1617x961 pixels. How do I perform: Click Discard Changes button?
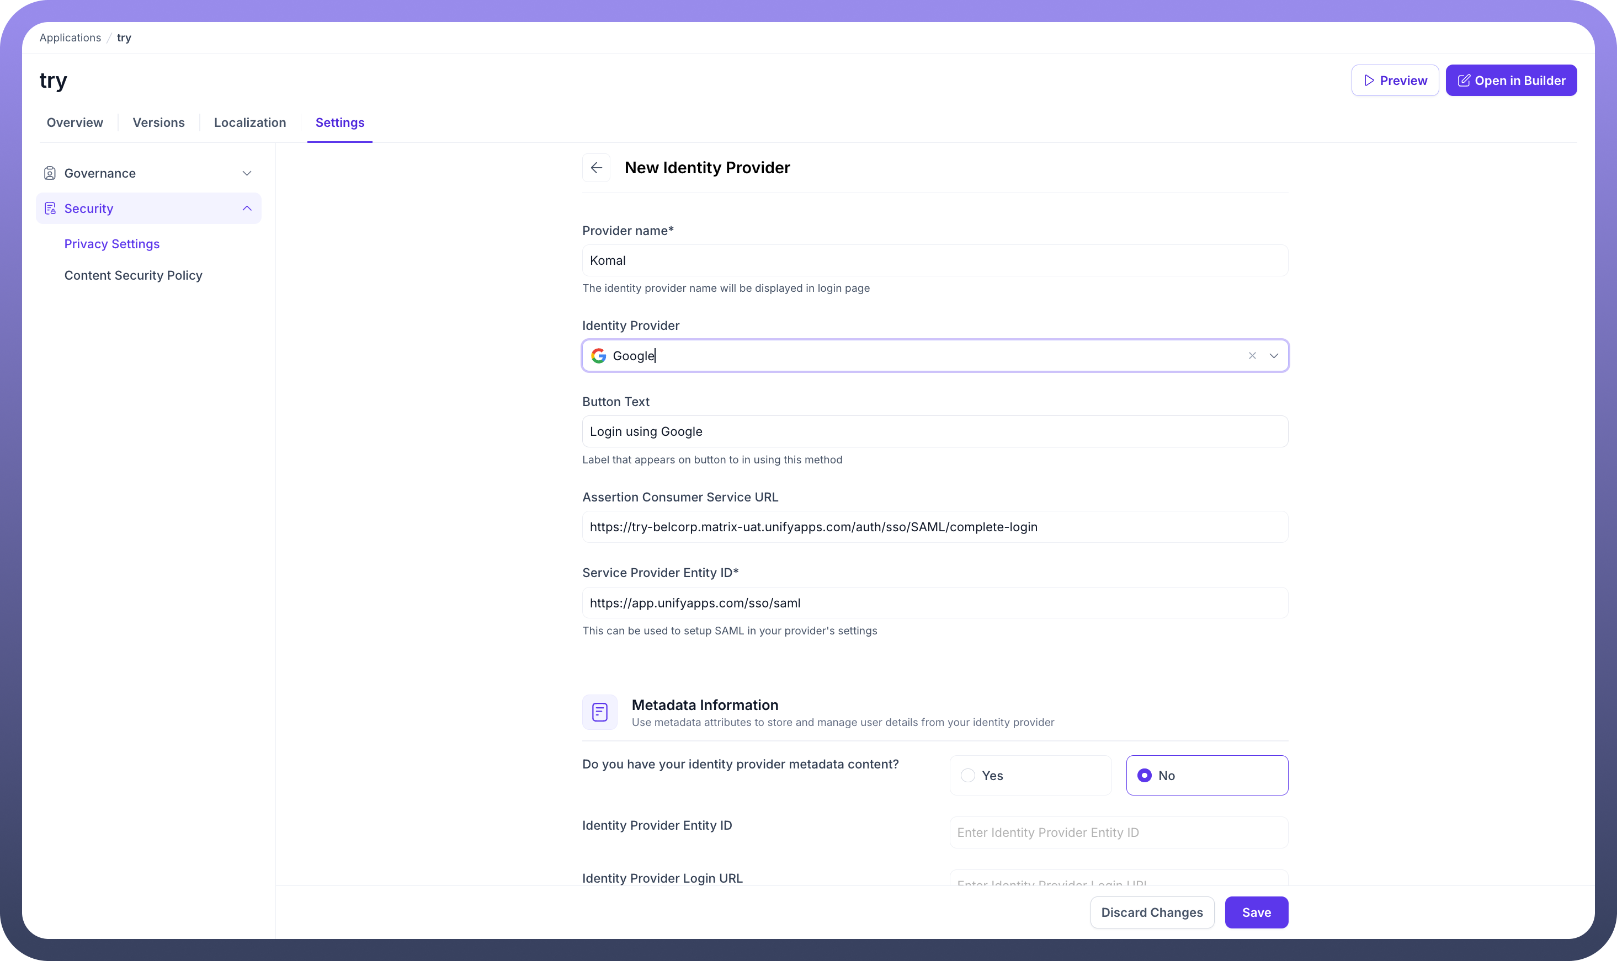click(1151, 912)
